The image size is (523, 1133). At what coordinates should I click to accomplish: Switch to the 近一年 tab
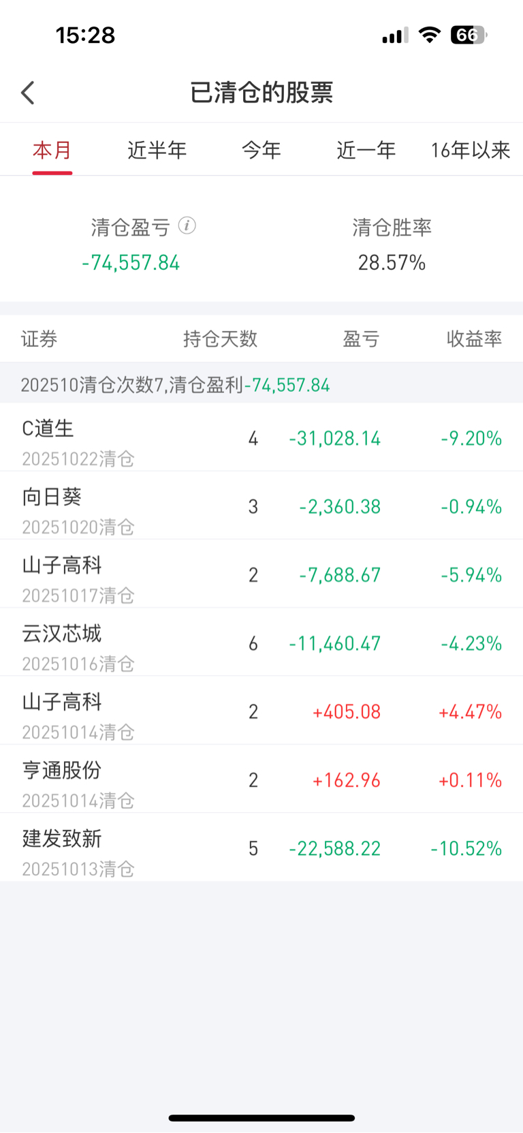click(366, 150)
